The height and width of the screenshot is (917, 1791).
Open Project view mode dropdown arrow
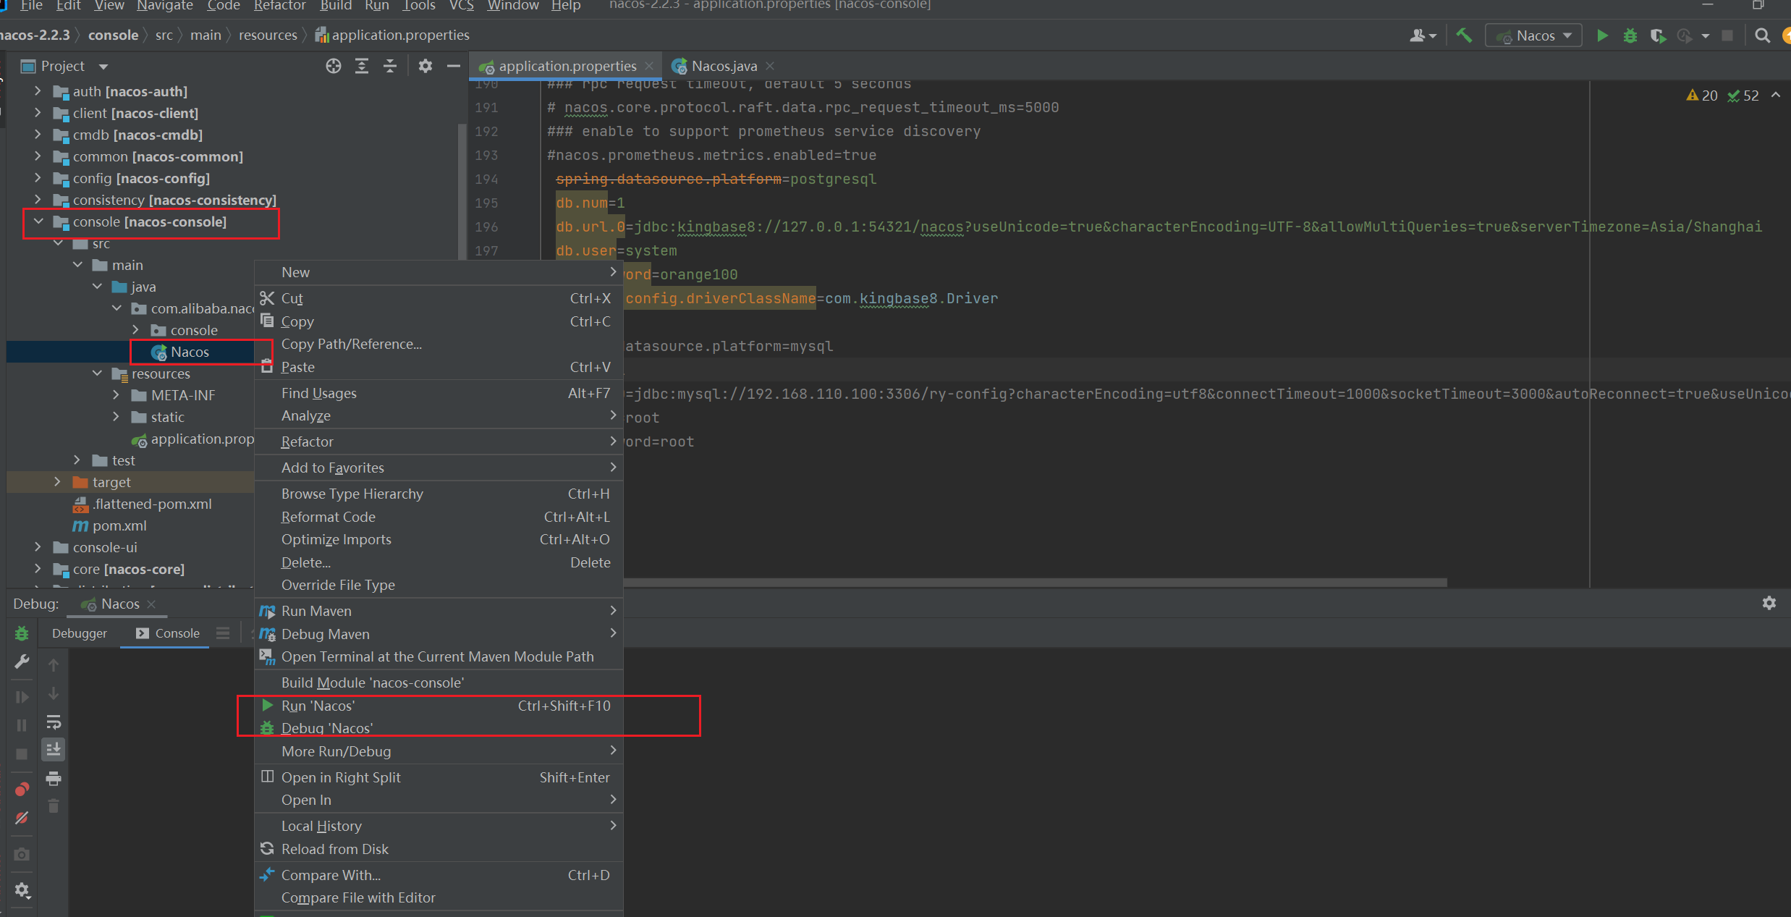(x=103, y=67)
